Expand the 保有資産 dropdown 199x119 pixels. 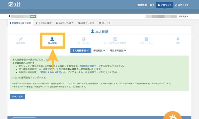pyautogui.click(x=183, y=17)
